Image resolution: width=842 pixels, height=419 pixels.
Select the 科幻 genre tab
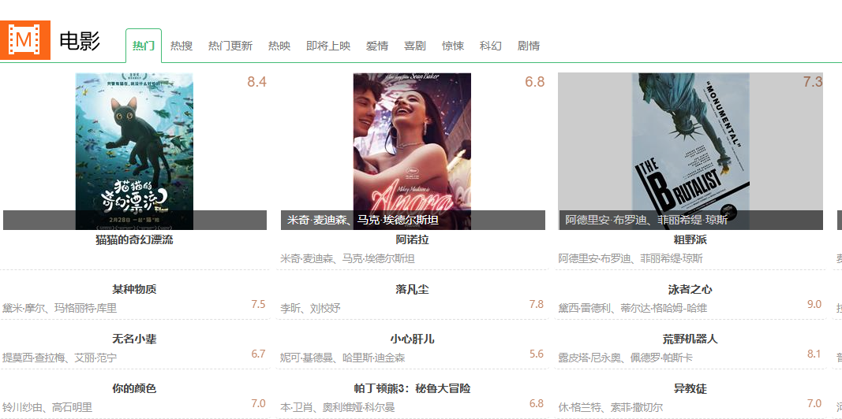pos(491,46)
